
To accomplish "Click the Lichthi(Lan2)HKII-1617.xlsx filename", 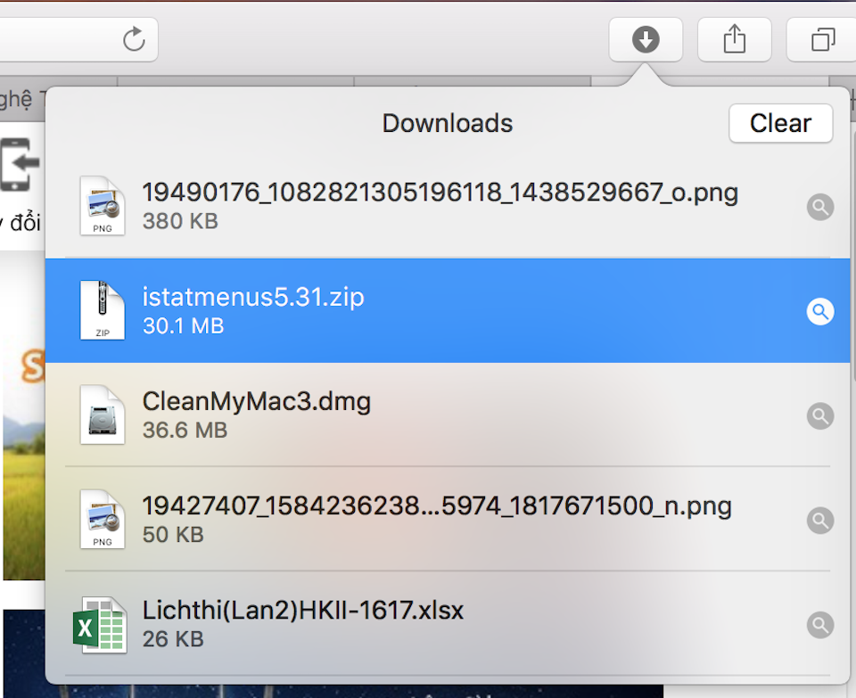I will point(303,612).
